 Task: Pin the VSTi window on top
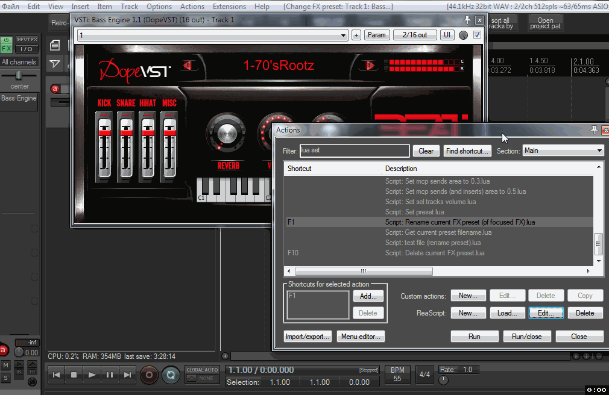pos(468,20)
